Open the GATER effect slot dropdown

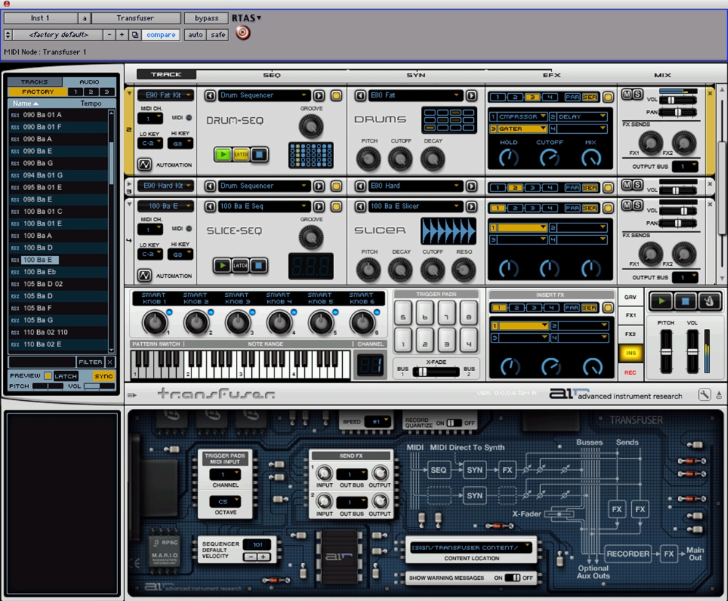click(x=518, y=129)
